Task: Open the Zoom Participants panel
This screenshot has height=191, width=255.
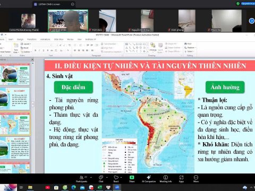Action: 82,179
